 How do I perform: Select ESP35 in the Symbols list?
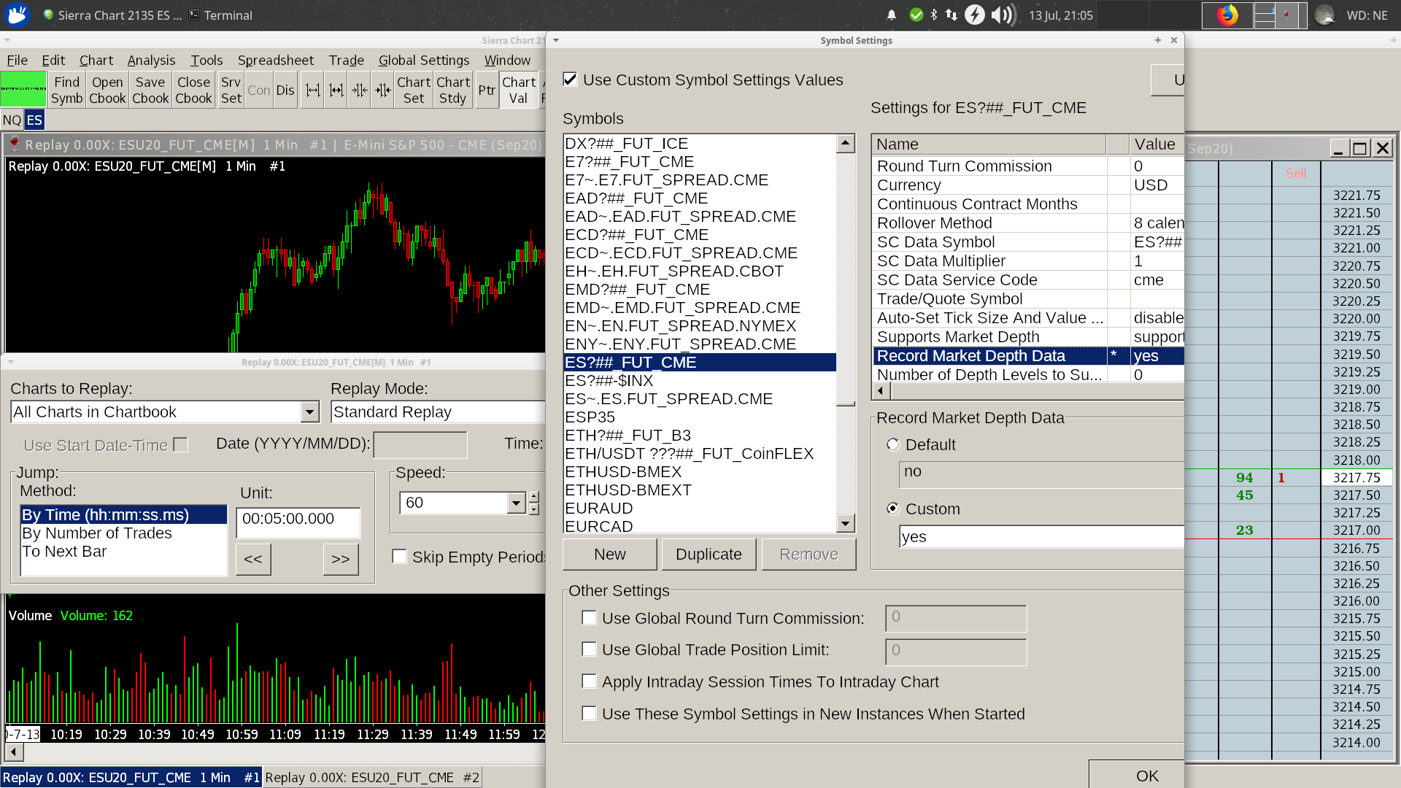[x=590, y=417]
